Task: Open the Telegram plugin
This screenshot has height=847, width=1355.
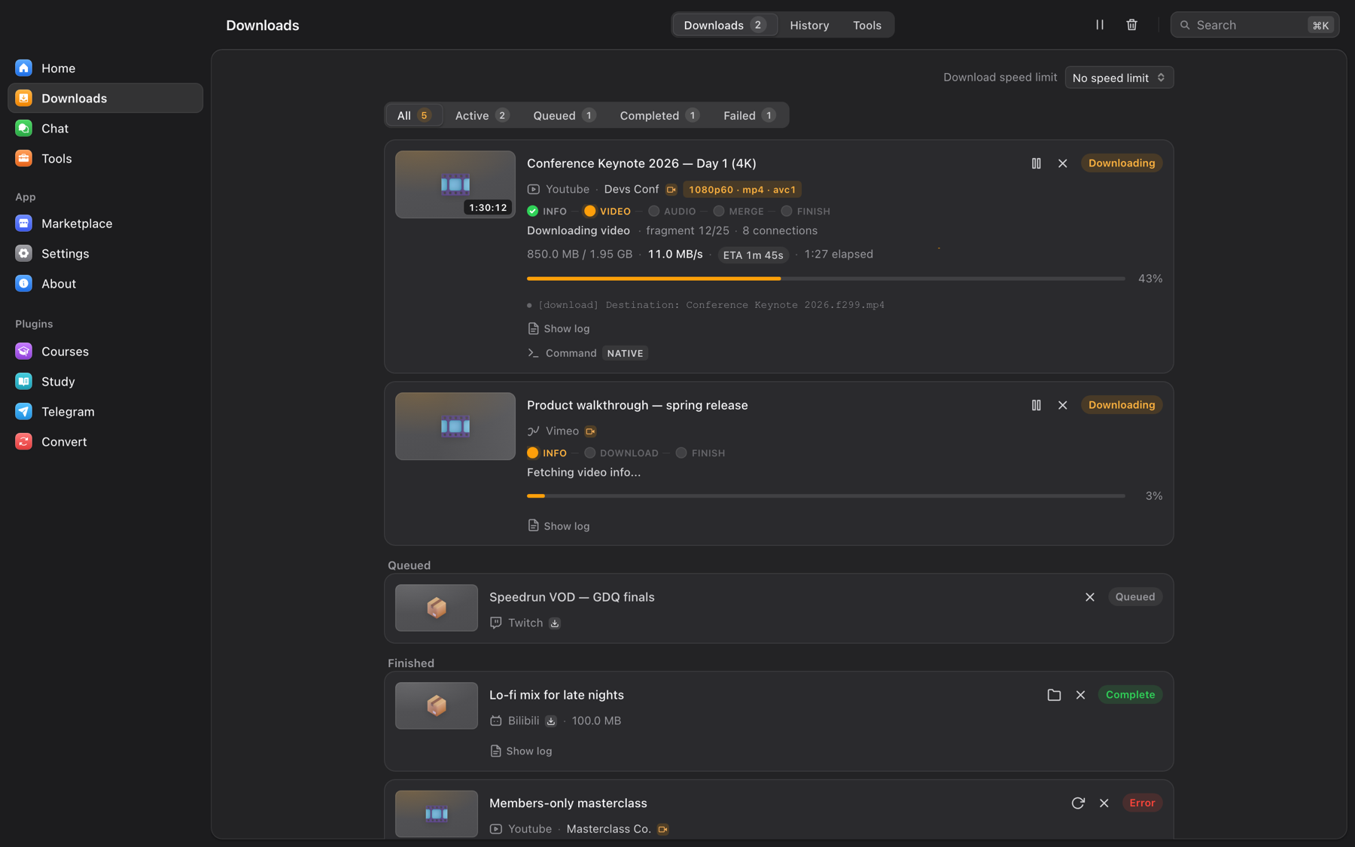Action: pos(105,412)
